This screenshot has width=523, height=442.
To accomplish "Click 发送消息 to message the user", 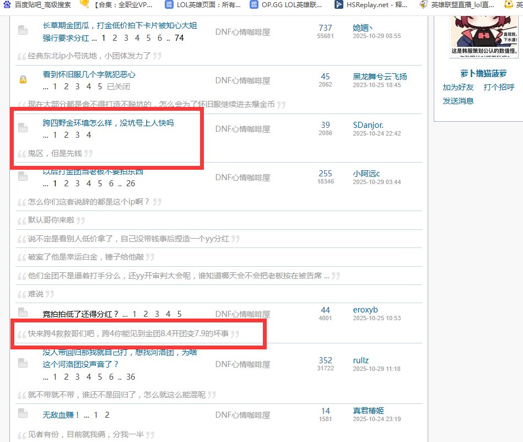I will tap(458, 100).
